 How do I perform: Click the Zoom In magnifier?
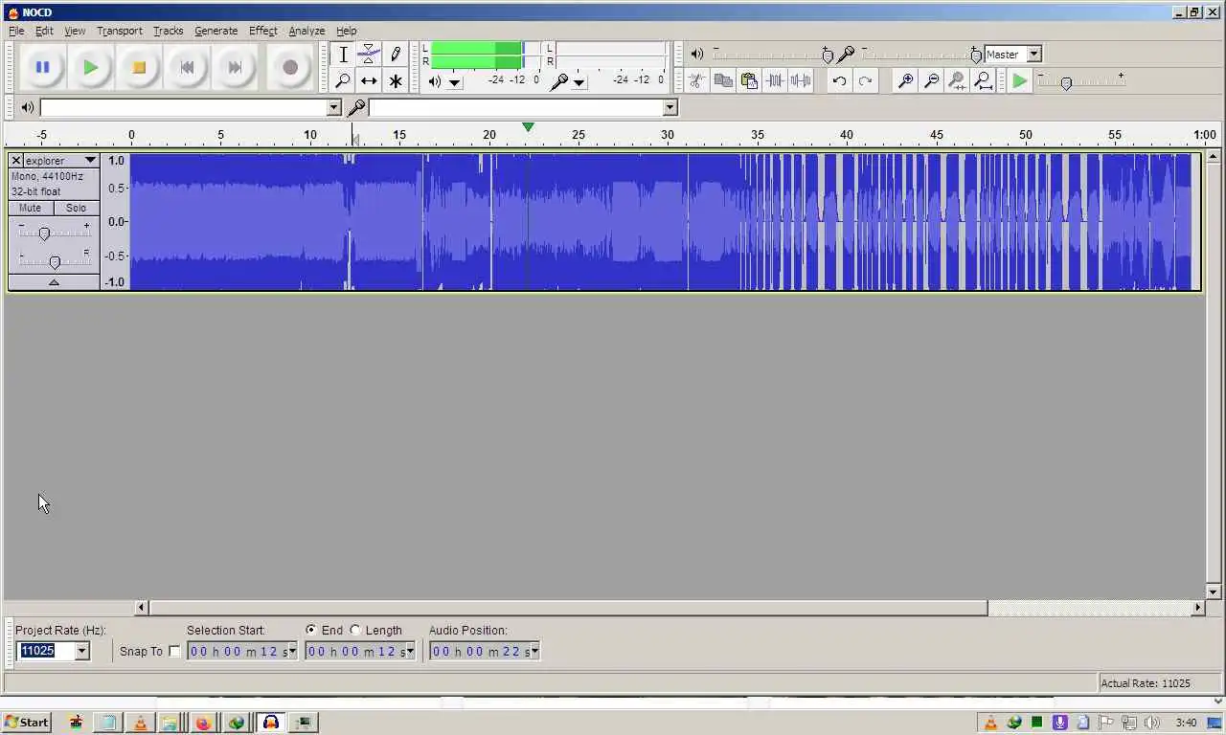pyautogui.click(x=905, y=81)
